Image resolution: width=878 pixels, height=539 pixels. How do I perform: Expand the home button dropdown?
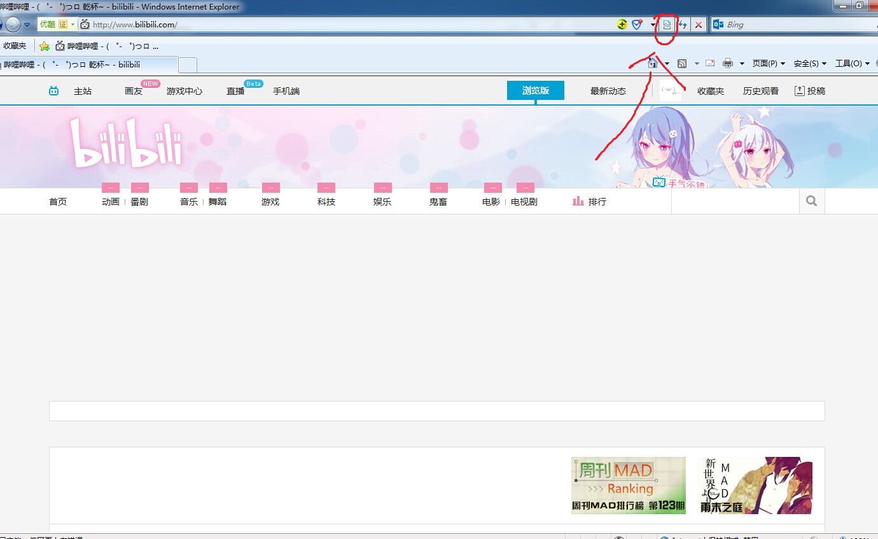tap(666, 64)
